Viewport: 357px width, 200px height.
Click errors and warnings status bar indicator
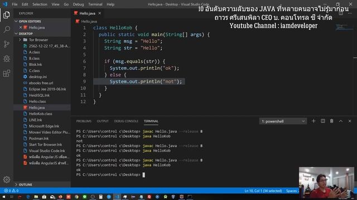pos(11,191)
